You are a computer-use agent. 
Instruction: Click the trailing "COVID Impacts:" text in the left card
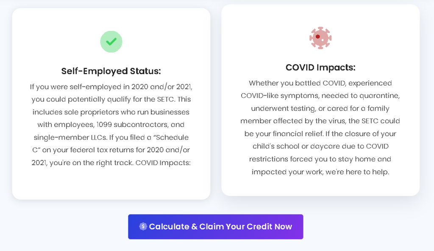pyautogui.click(x=163, y=163)
